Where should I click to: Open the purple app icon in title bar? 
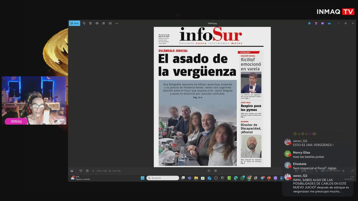coord(322,23)
